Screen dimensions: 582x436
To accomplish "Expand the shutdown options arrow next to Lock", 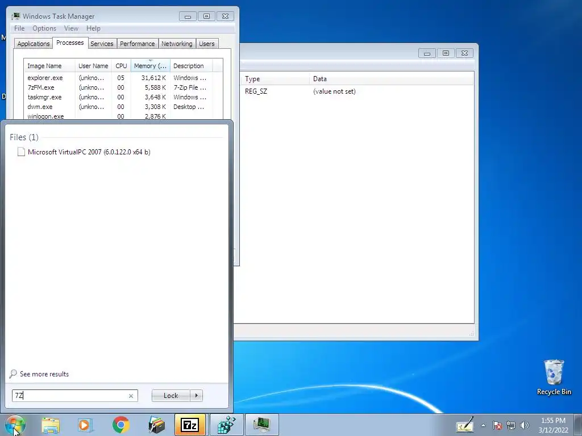I will [x=196, y=396].
